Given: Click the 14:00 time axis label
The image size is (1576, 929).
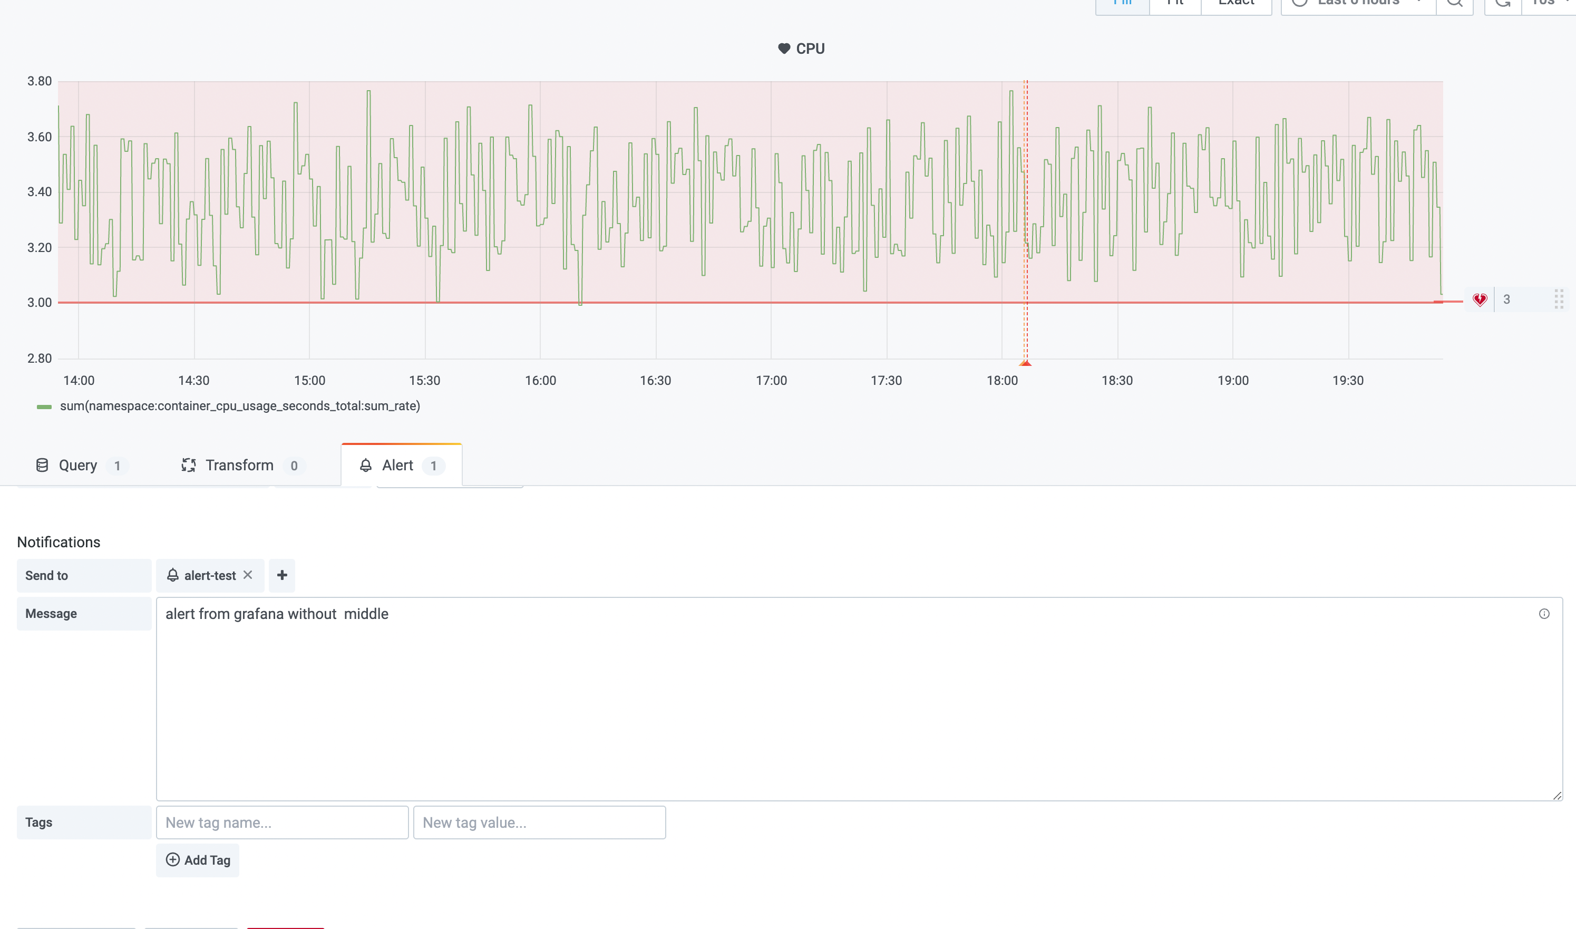Looking at the screenshot, I should pyautogui.click(x=79, y=381).
